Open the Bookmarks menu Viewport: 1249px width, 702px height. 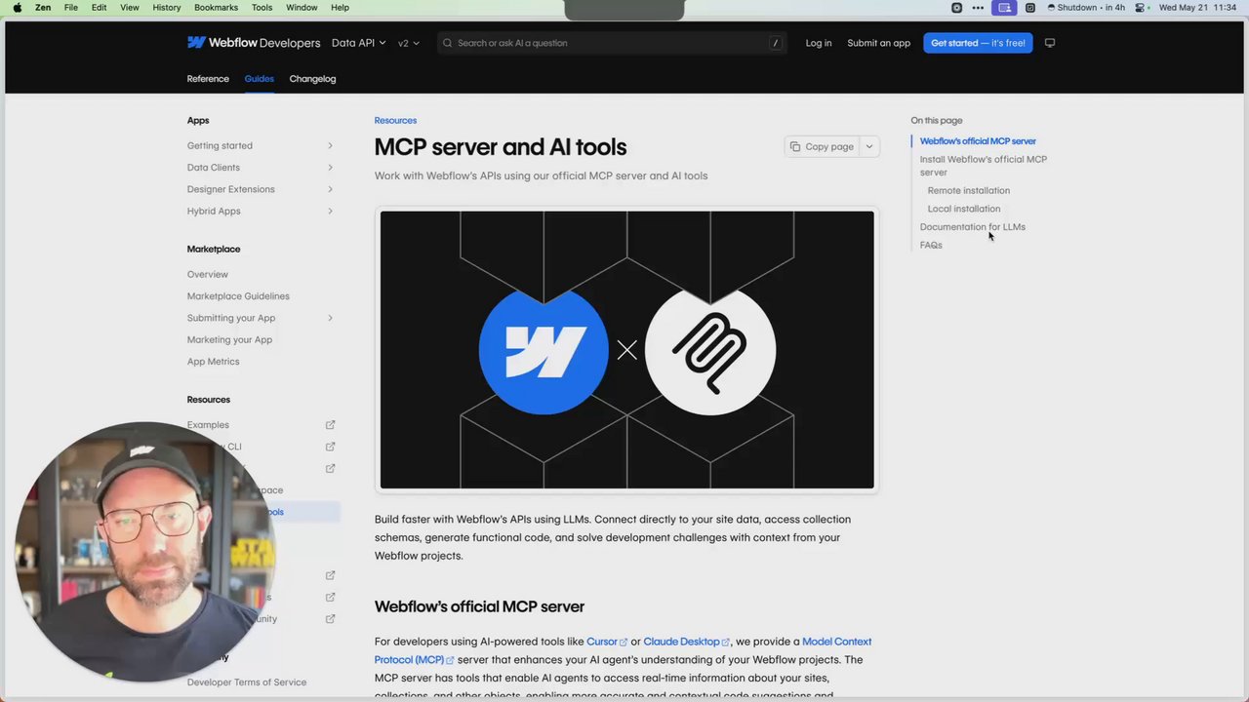216,7
